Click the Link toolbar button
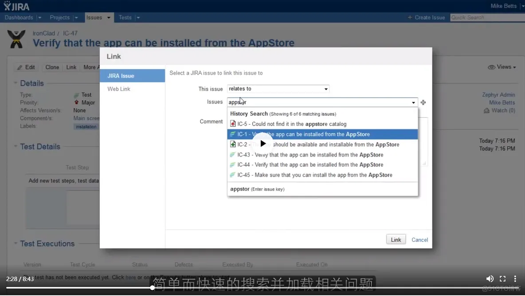Image resolution: width=525 pixels, height=296 pixels. click(x=71, y=67)
